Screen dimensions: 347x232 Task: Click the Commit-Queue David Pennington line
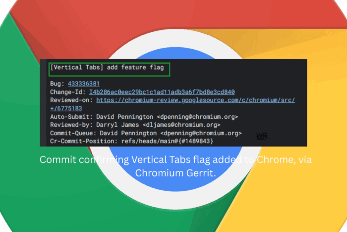[x=146, y=133]
